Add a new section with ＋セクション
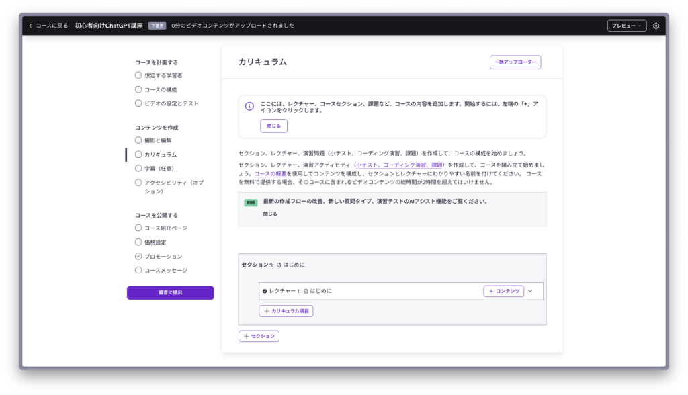688x395 pixels. click(x=259, y=336)
